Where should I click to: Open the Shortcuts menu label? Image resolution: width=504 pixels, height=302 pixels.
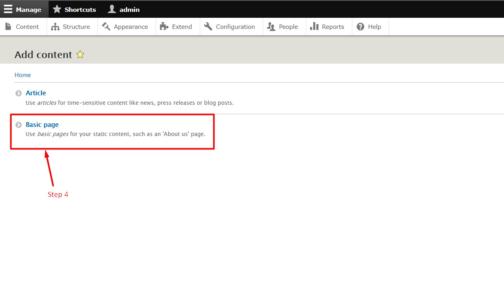point(80,9)
